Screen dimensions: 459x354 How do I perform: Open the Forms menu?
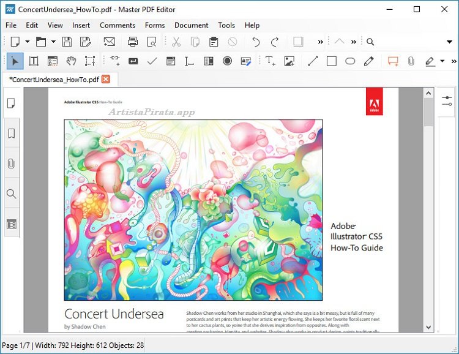click(x=155, y=25)
